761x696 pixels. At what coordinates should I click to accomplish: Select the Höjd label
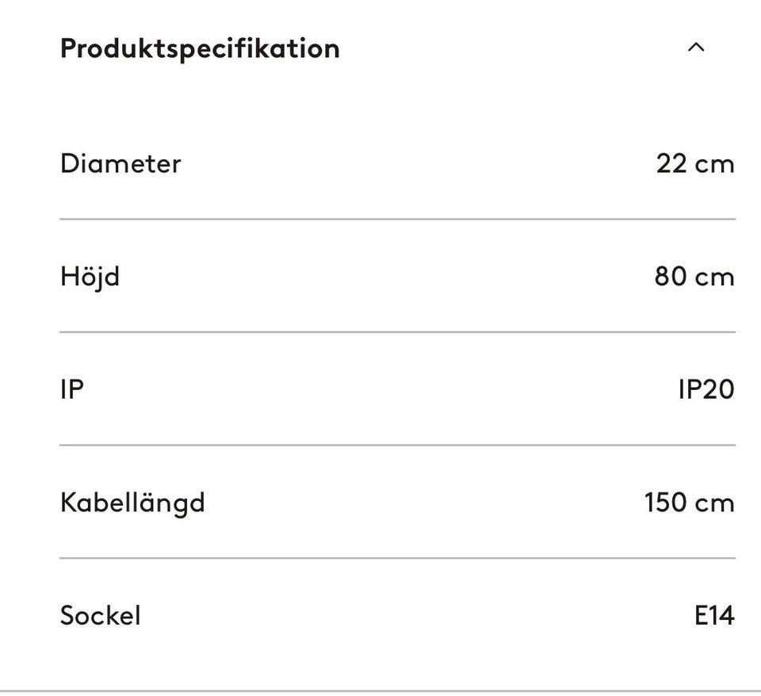(x=90, y=277)
